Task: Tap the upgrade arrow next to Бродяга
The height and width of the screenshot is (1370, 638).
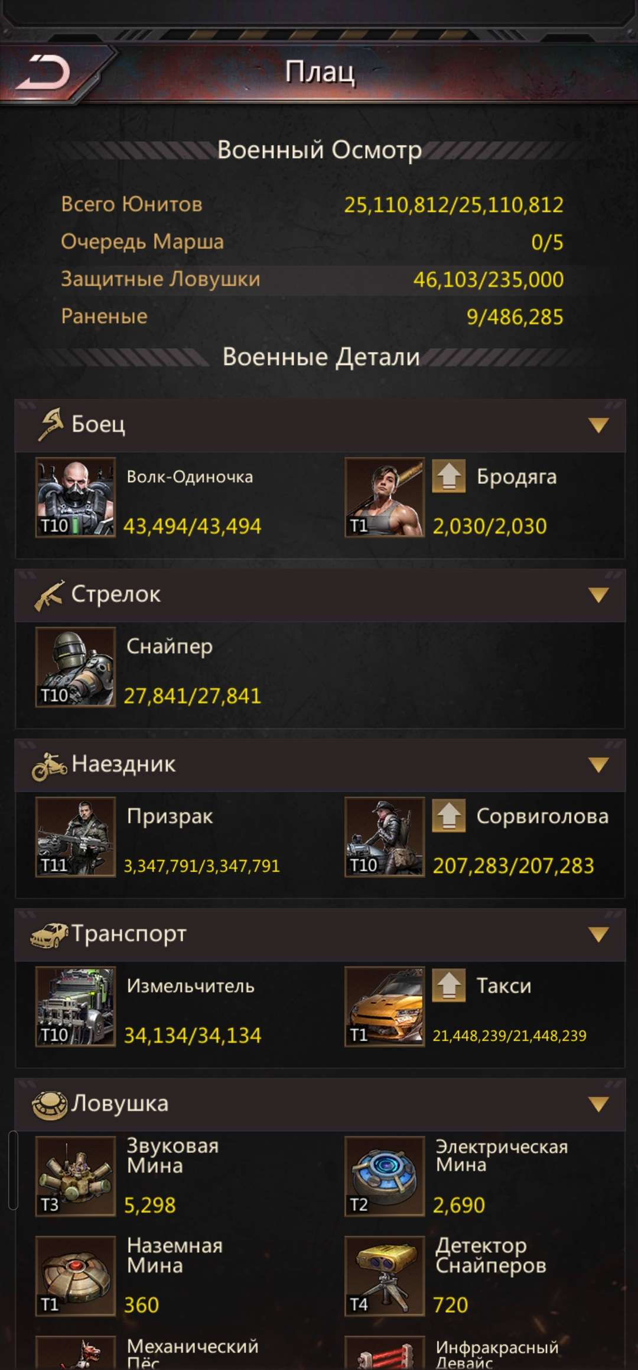Action: tap(449, 476)
